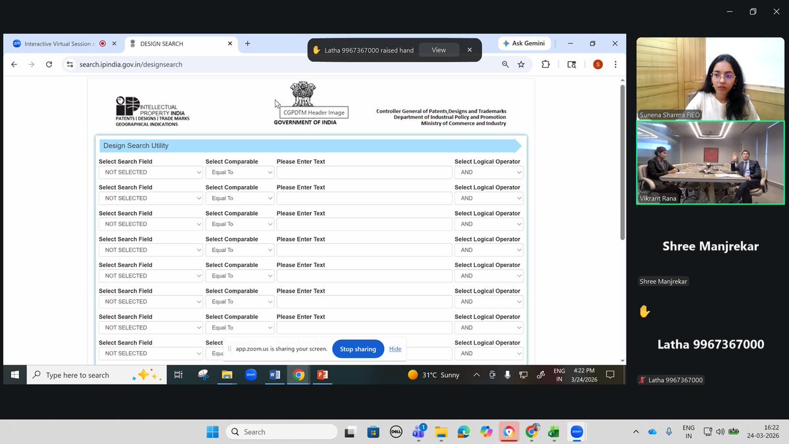Open the Chrome extensions puzzle icon
This screenshot has width=789, height=444.
click(x=546, y=64)
